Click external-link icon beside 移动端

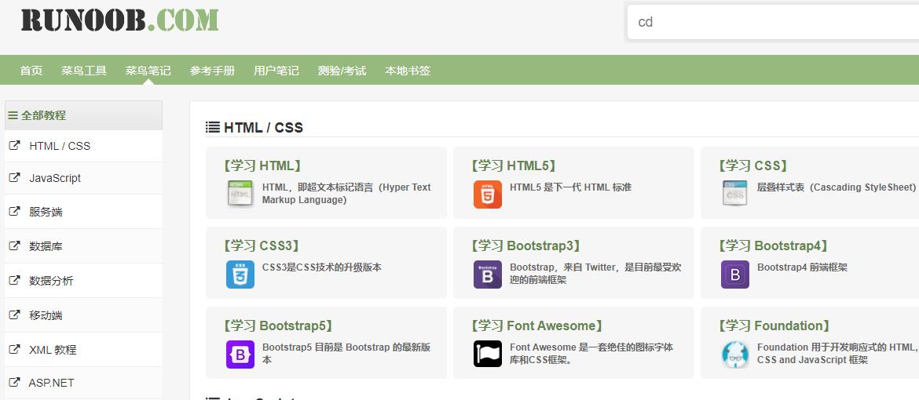(x=15, y=315)
